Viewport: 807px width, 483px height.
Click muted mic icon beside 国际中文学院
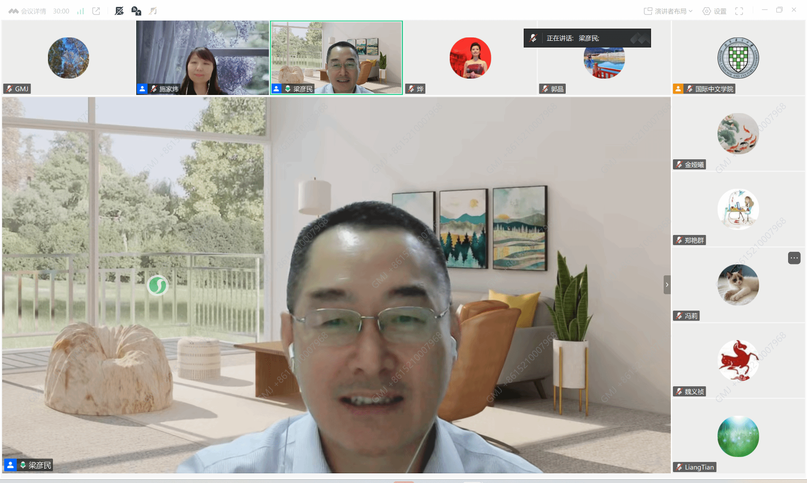coord(690,89)
